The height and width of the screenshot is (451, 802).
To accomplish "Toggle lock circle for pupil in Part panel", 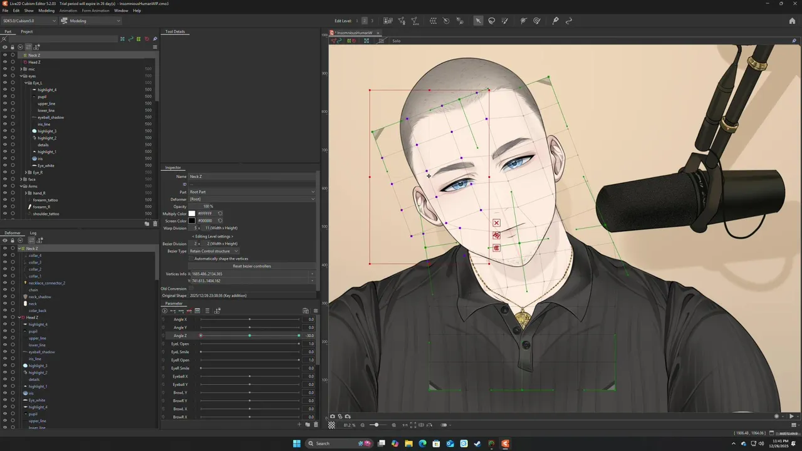I will tap(13, 96).
